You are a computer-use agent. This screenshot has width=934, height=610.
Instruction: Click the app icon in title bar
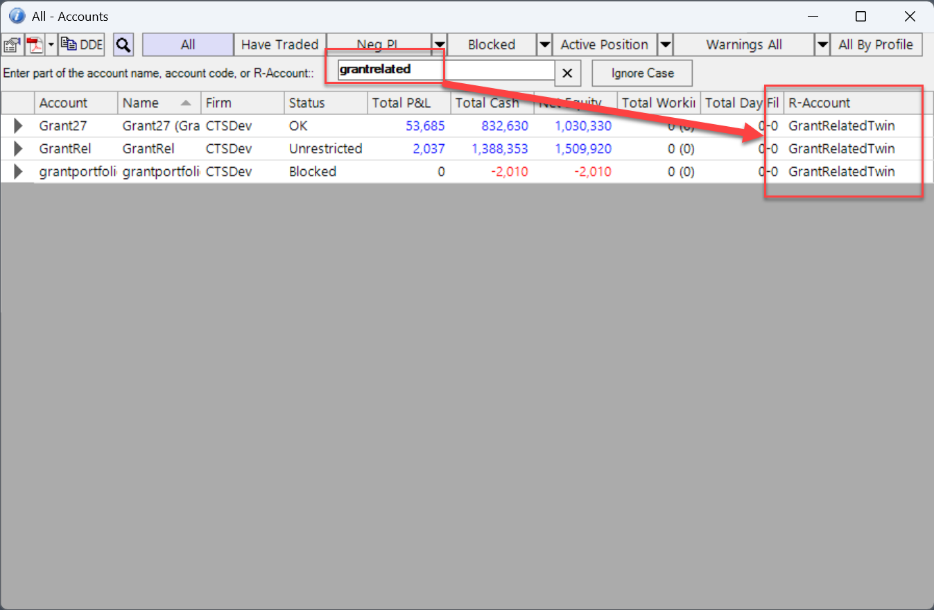point(17,16)
